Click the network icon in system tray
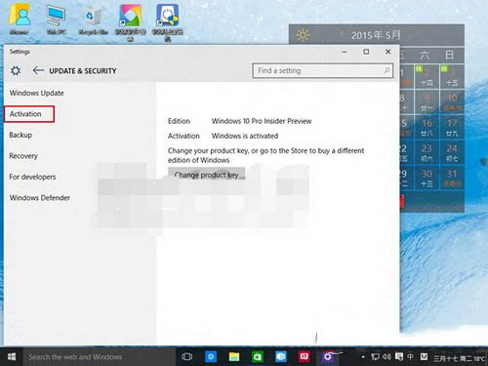The height and width of the screenshot is (366, 488). 375,357
